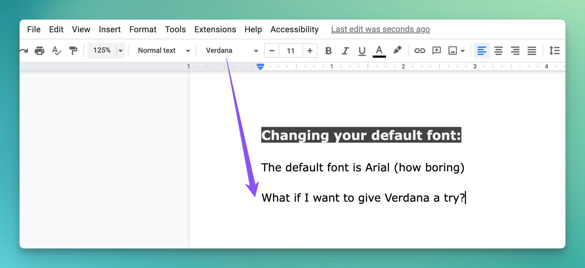Click the font size field showing 11
The width and height of the screenshot is (585, 268).
point(291,51)
